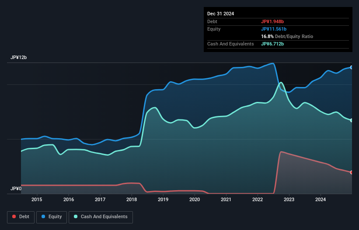Click Cash And Equivalents label in tooltip
Viewport: 359px width, 230px height.
click(x=230, y=44)
